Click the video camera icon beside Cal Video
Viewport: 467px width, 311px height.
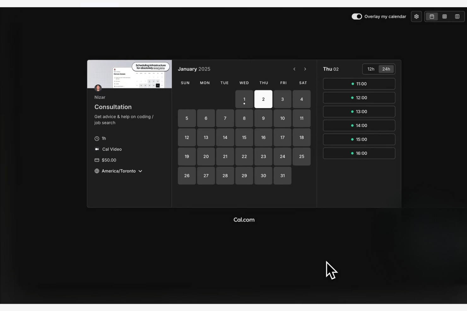tap(97, 149)
